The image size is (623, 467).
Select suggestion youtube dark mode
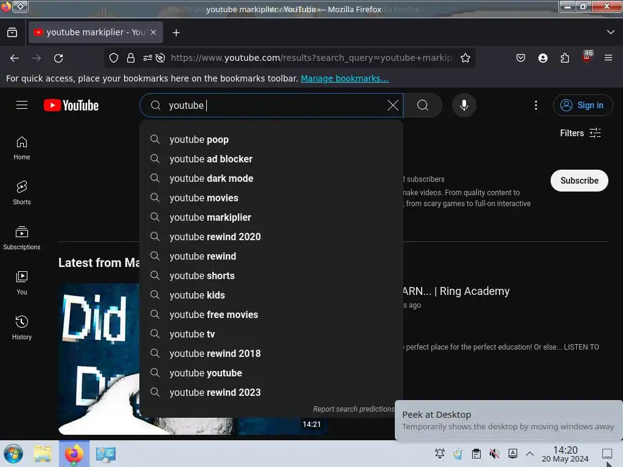point(271,178)
